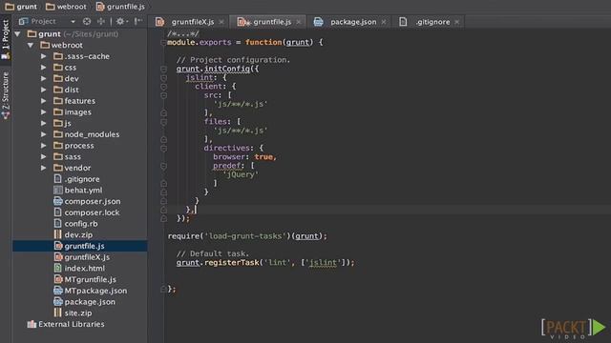611x343 pixels.
Task: Click the scroll from source target icon
Action: (87, 21)
